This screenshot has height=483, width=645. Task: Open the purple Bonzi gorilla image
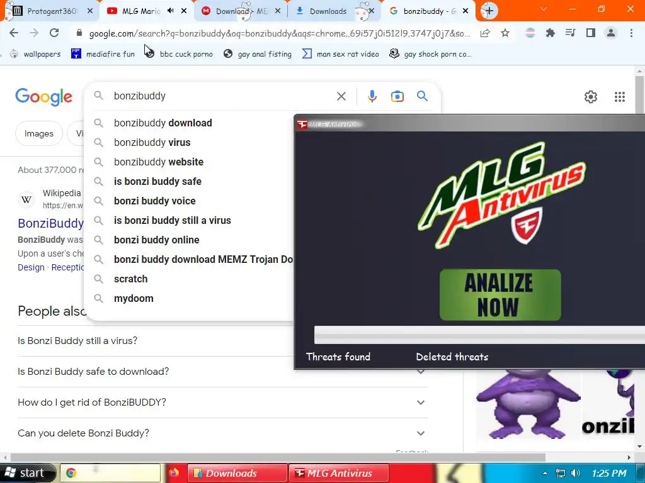(x=528, y=404)
